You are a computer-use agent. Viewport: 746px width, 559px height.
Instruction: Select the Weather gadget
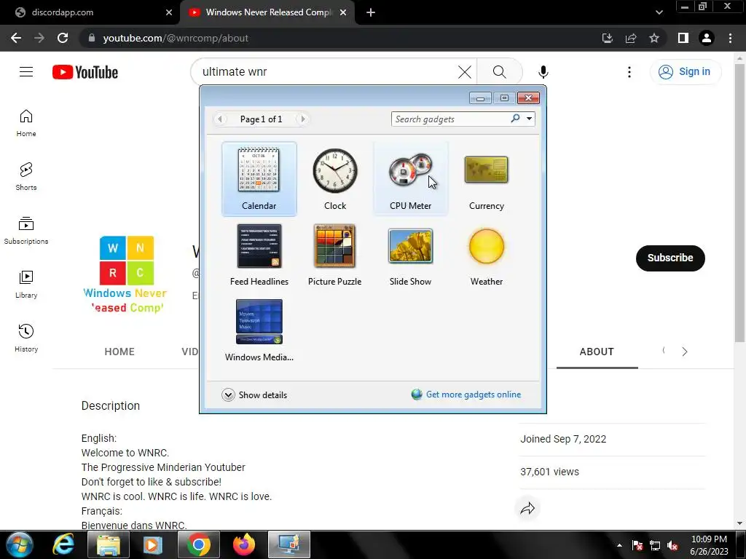(486, 255)
